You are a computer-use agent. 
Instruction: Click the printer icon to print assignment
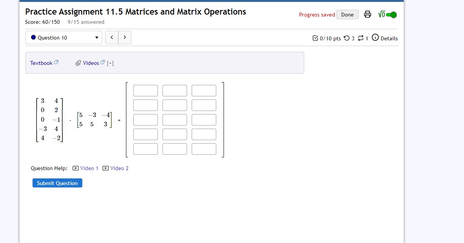(x=368, y=14)
